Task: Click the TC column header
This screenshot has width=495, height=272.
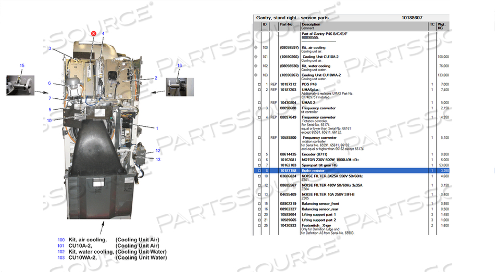Action: point(432,24)
